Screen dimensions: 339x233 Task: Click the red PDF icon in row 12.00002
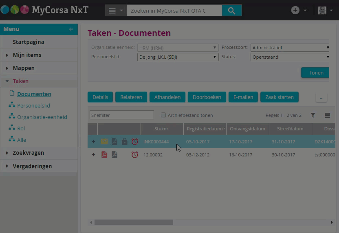pos(104,154)
